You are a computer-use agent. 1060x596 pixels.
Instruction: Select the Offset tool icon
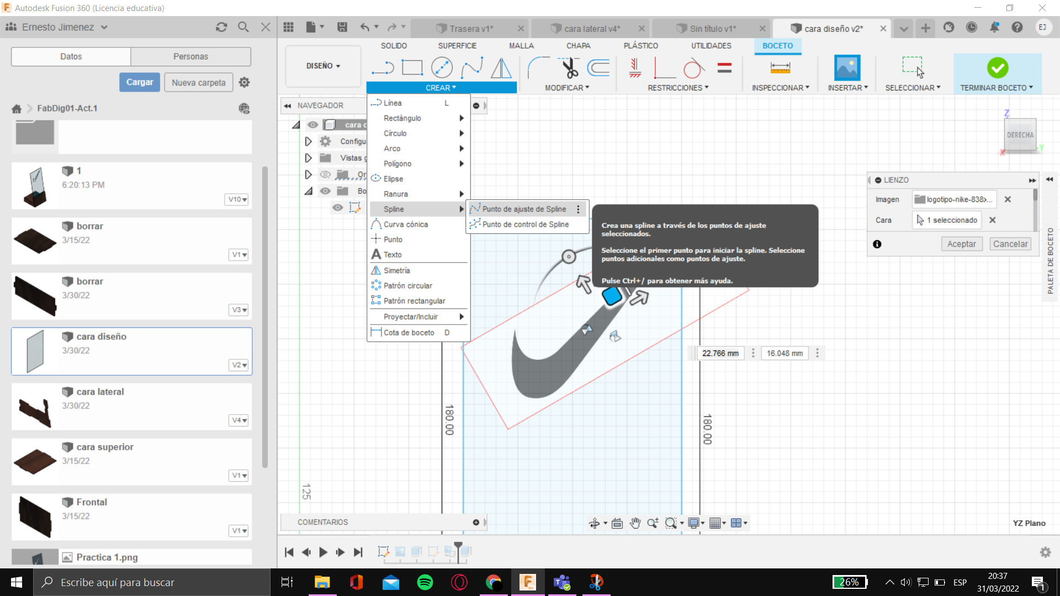[x=598, y=68]
